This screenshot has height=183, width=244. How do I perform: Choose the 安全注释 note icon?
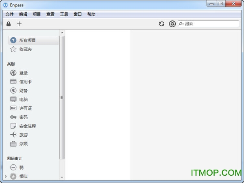click(x=13, y=126)
